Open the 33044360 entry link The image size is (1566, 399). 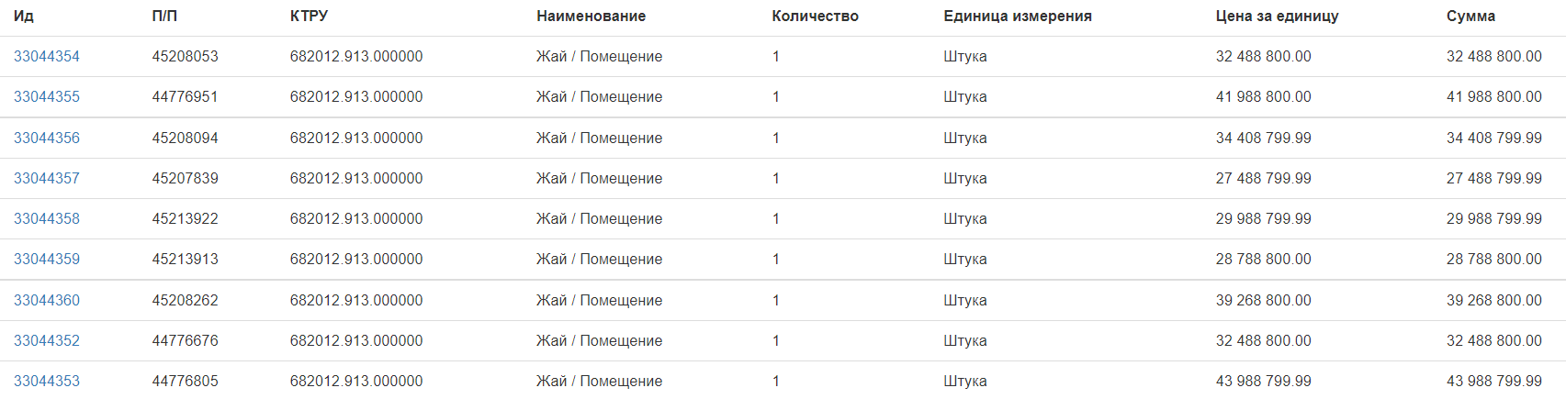pos(47,301)
